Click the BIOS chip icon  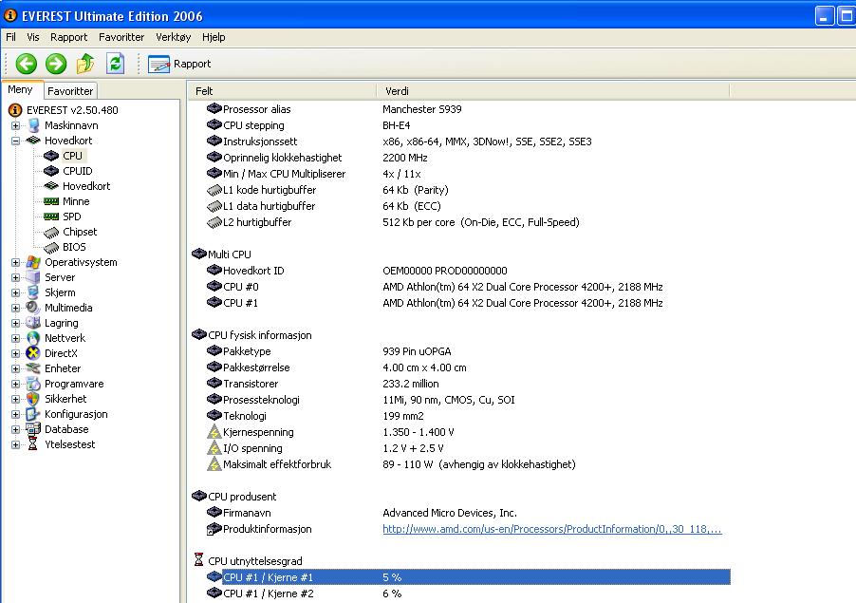click(50, 248)
